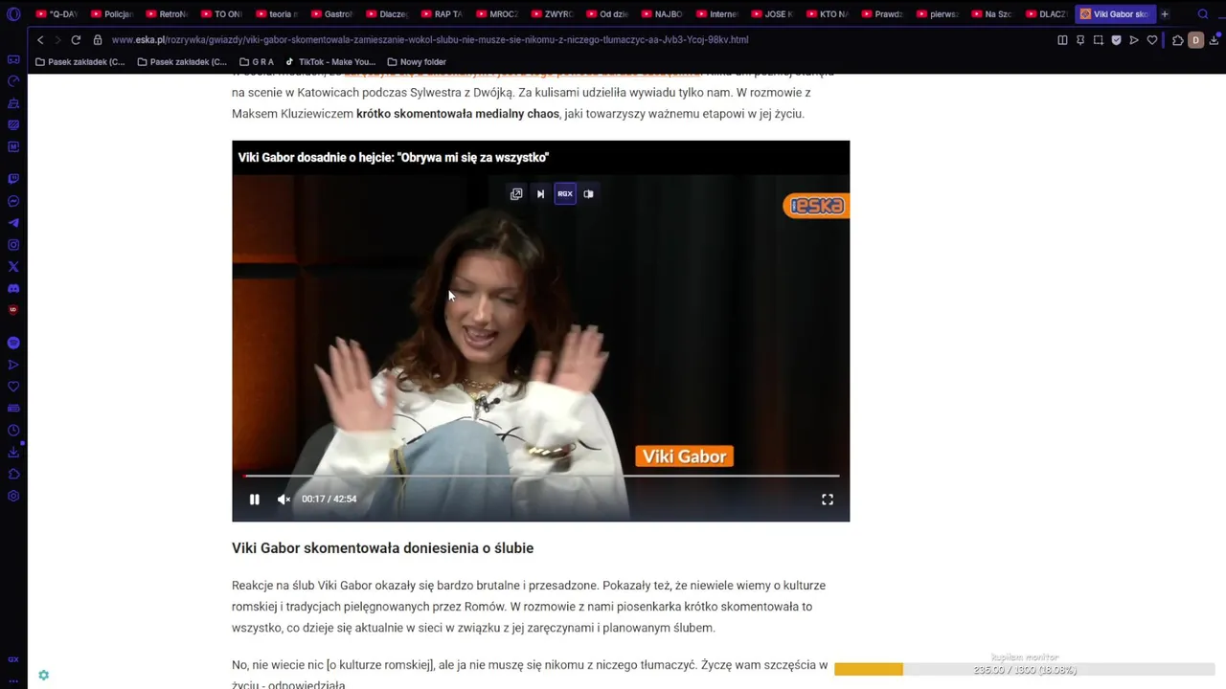This screenshot has width=1226, height=689.
Task: Pop out video with detach icon
Action: point(516,194)
